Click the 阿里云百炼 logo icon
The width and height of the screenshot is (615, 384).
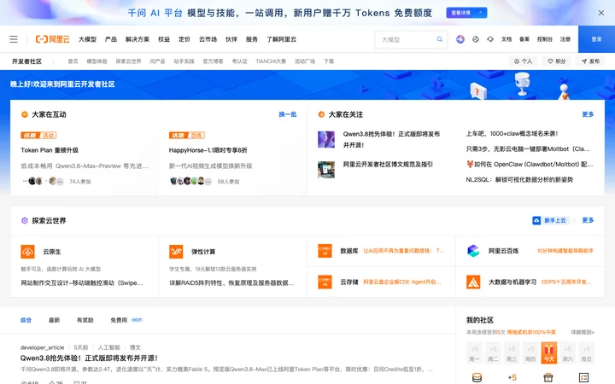(x=473, y=251)
